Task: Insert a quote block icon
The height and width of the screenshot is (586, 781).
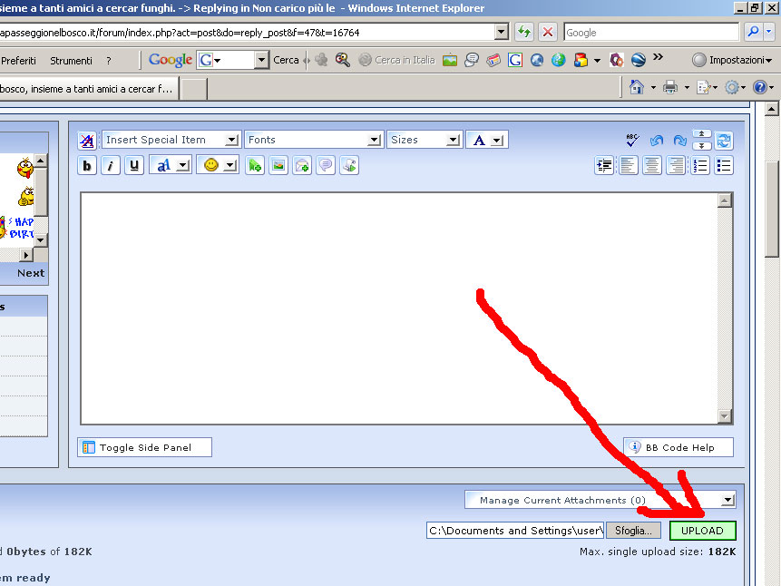Action: pos(326,165)
